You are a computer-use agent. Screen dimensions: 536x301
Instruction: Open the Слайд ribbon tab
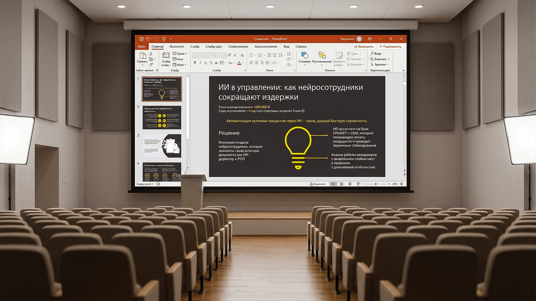[195, 47]
